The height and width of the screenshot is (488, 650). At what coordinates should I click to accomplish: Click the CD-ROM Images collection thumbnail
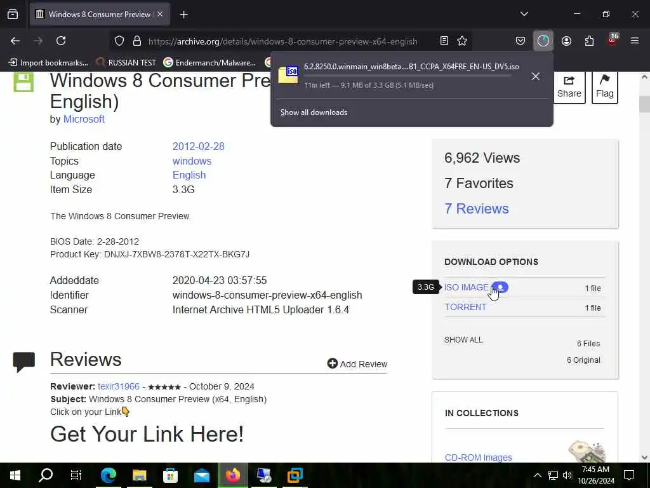(587, 452)
